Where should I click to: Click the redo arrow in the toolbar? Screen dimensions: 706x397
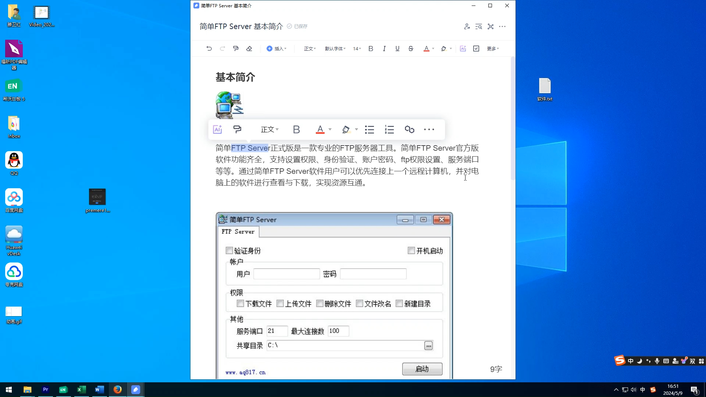click(x=222, y=49)
